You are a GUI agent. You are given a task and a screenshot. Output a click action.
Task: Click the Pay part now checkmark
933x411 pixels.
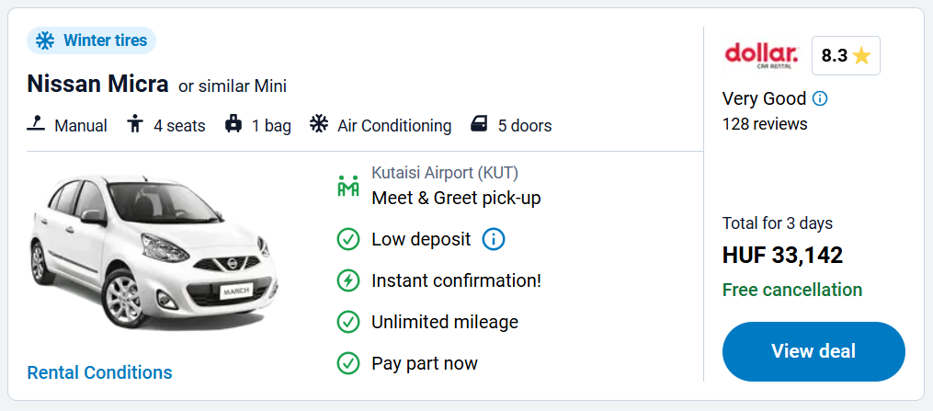coord(348,363)
